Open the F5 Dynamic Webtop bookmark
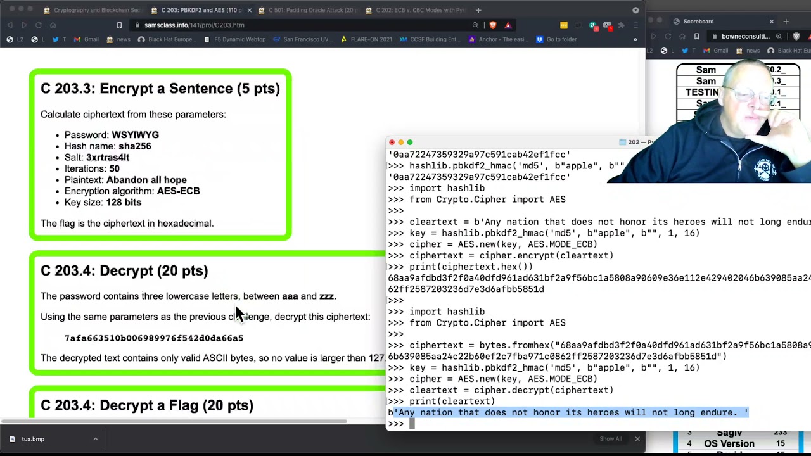 coord(235,39)
